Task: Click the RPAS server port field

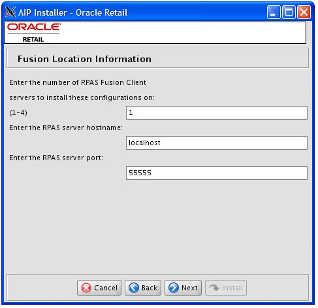Action: (217, 173)
